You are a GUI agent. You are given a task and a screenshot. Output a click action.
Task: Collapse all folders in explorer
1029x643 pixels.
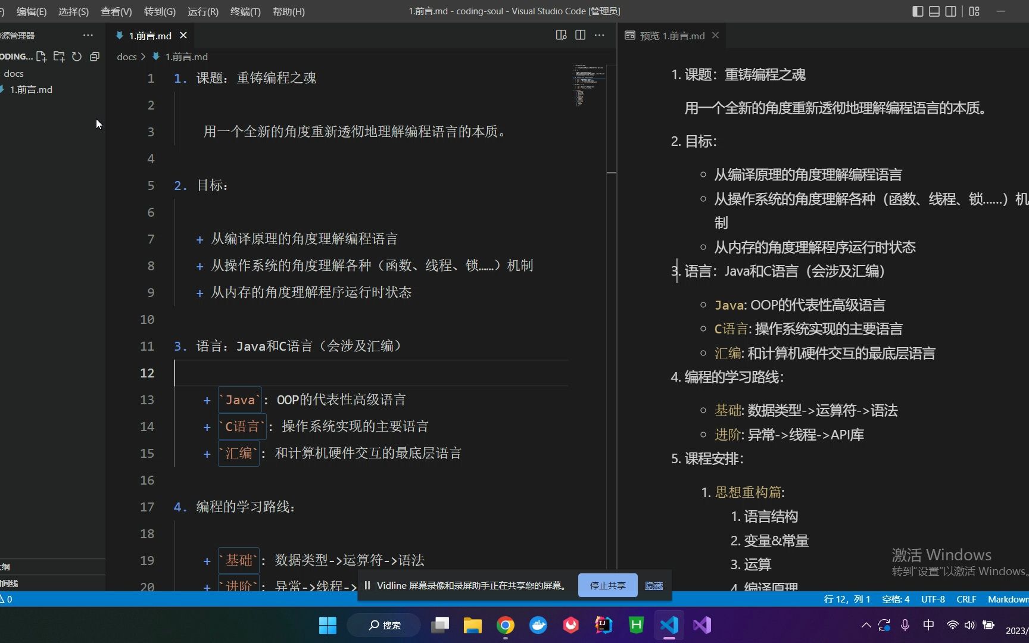[x=95, y=57]
